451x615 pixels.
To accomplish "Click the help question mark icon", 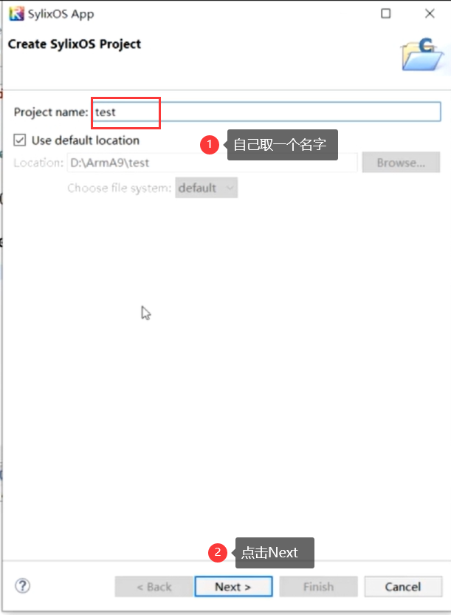I will [x=22, y=586].
